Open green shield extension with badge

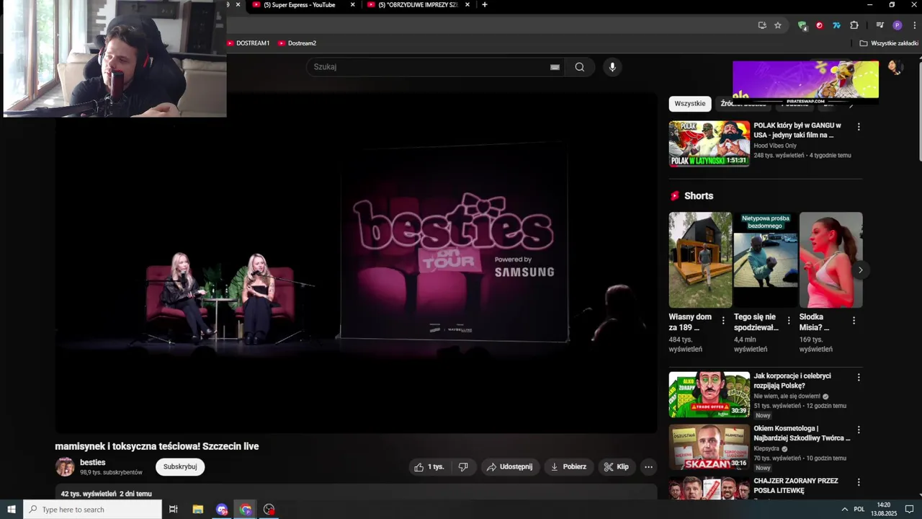point(802,25)
